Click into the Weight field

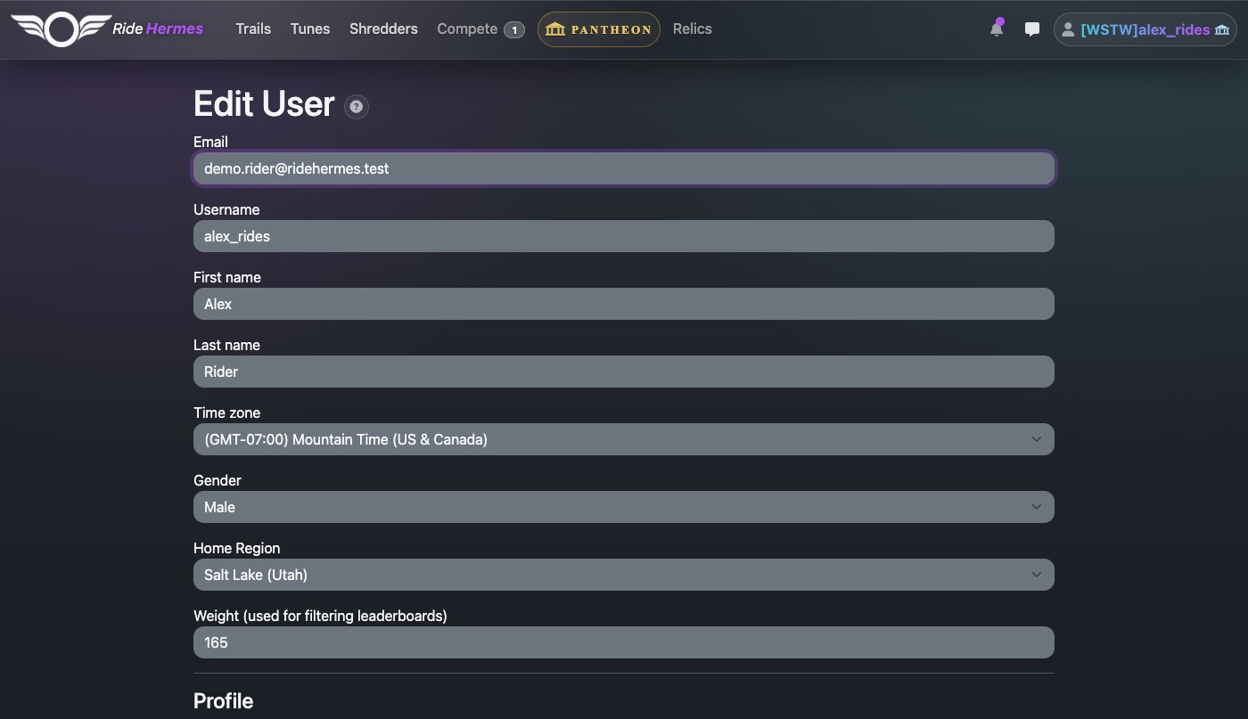(624, 642)
